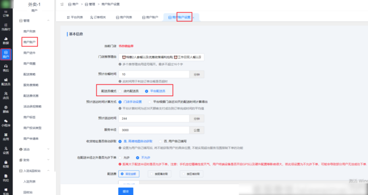Click the 预计出餐时间 field showing 10
368x195 pixels.
[x=154, y=75]
